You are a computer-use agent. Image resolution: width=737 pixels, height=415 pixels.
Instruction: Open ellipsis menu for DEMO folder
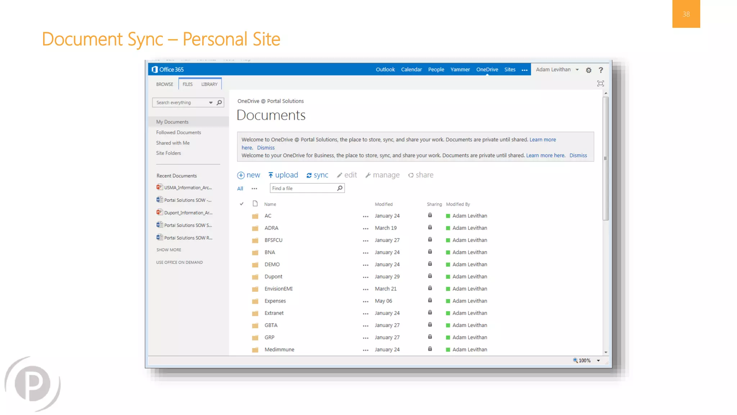point(366,265)
